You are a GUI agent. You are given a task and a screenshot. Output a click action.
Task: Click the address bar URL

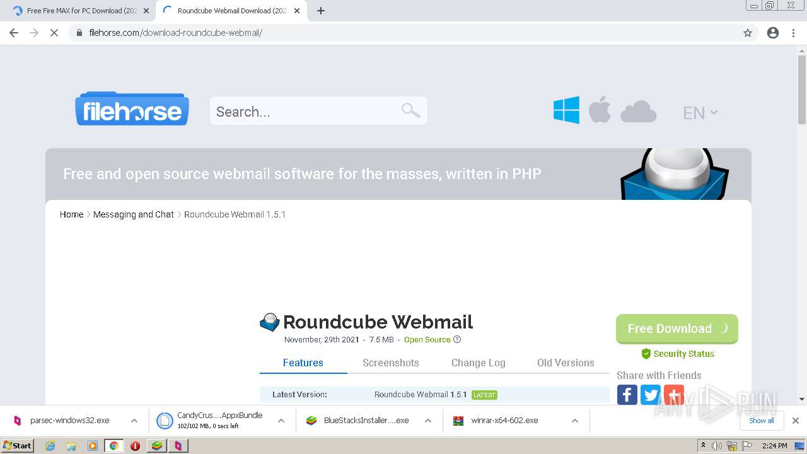coord(175,33)
